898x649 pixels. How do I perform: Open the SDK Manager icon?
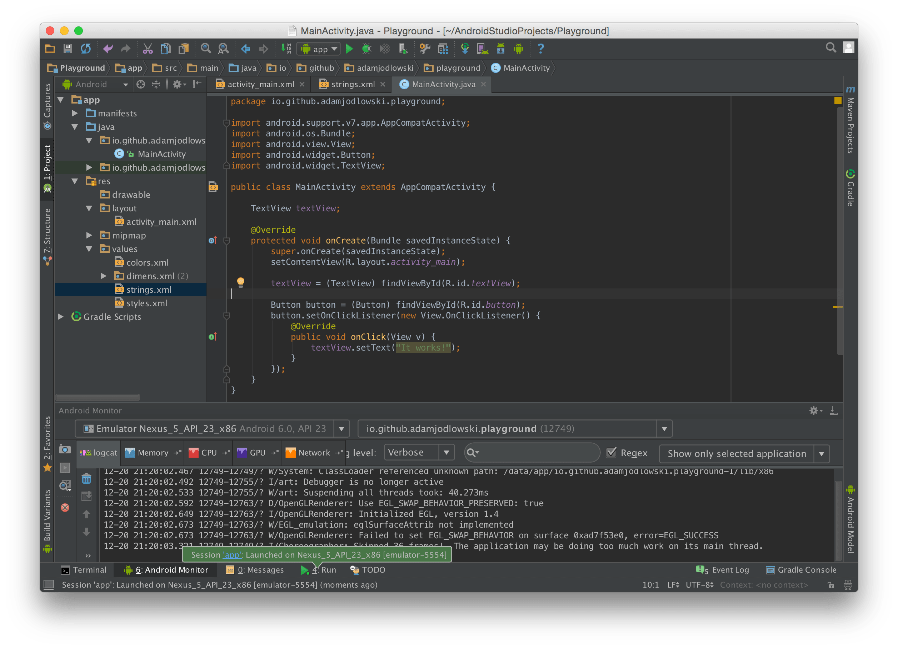tap(500, 49)
